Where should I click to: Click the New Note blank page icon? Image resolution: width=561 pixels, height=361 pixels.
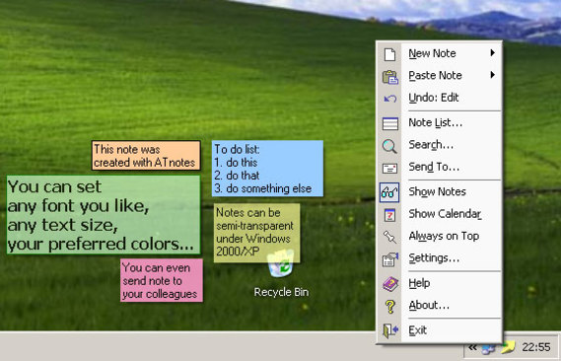pyautogui.click(x=389, y=54)
